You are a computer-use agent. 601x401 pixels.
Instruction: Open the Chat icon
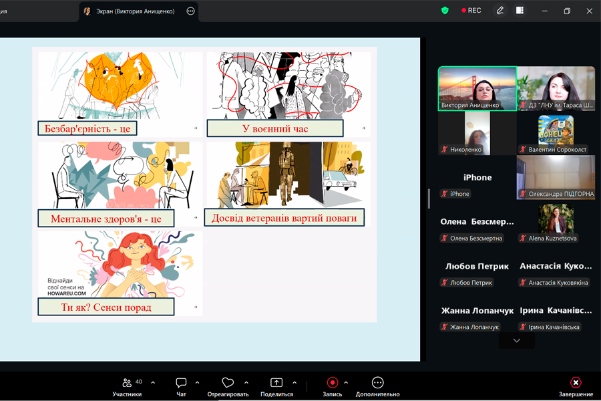coord(181,382)
